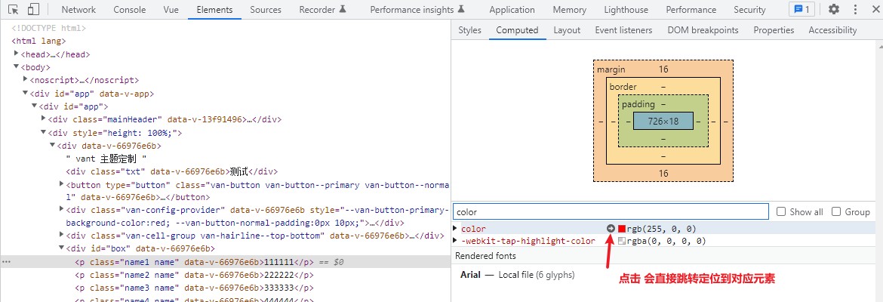Screen dimensions: 883x302
Task: Open DevTools settings gear icon
Action: (833, 10)
